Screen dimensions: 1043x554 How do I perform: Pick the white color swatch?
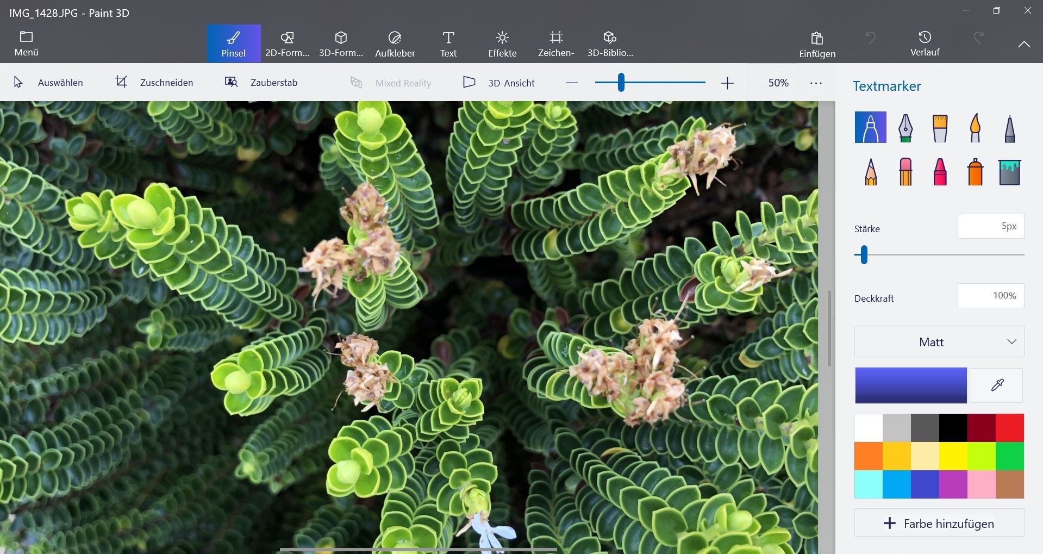(x=869, y=428)
